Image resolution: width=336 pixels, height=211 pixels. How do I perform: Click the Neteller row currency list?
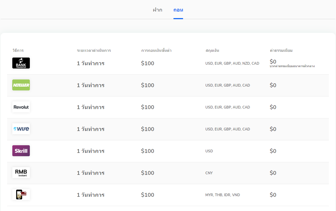point(228,85)
